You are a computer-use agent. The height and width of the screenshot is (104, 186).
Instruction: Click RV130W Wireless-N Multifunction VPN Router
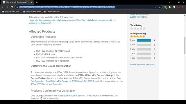[x=59, y=57]
